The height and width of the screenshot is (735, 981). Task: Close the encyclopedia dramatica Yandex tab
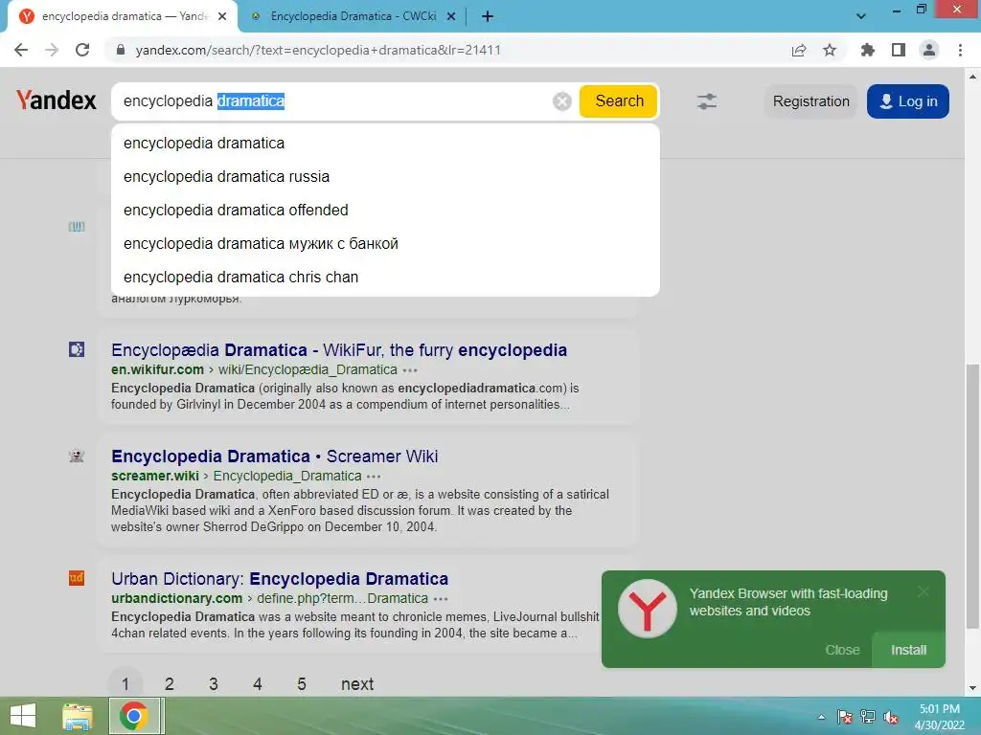(x=222, y=16)
